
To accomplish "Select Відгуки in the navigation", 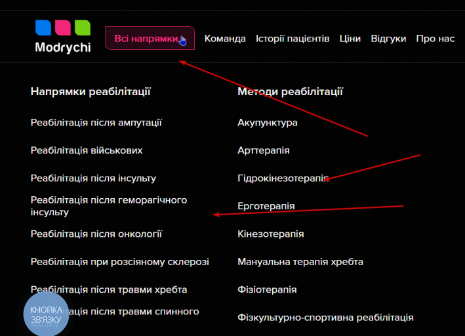I will point(388,39).
